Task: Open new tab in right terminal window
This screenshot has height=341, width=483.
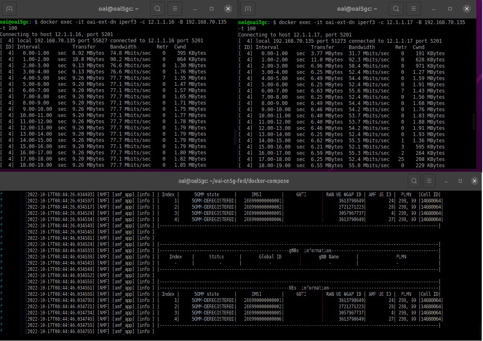Action: (x=248, y=9)
